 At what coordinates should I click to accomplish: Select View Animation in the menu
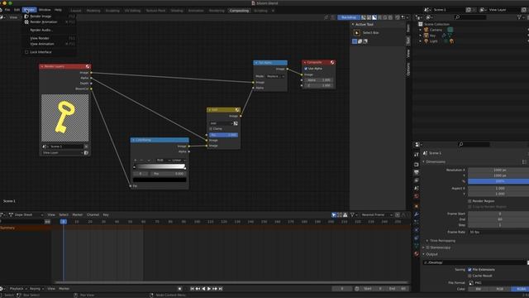coord(50,44)
